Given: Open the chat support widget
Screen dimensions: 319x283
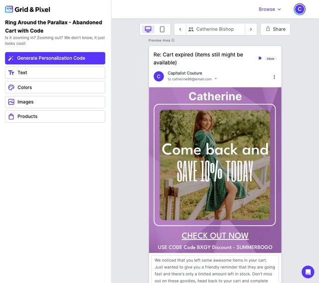Looking at the screenshot, I should click(308, 272).
